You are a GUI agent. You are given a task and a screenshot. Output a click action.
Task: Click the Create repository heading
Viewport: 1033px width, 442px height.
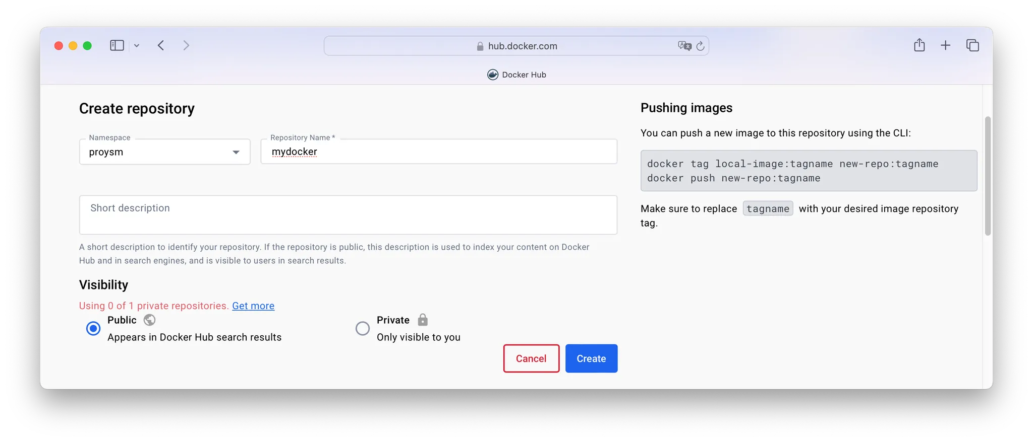137,108
